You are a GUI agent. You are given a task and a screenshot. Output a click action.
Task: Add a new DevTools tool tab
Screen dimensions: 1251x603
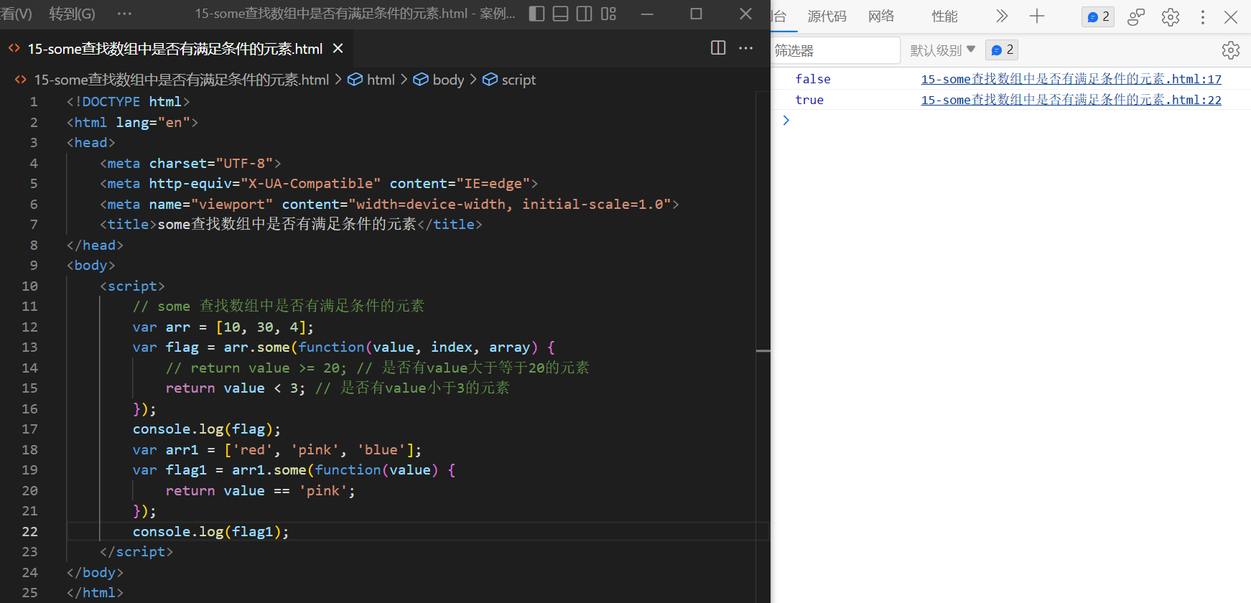1037,17
